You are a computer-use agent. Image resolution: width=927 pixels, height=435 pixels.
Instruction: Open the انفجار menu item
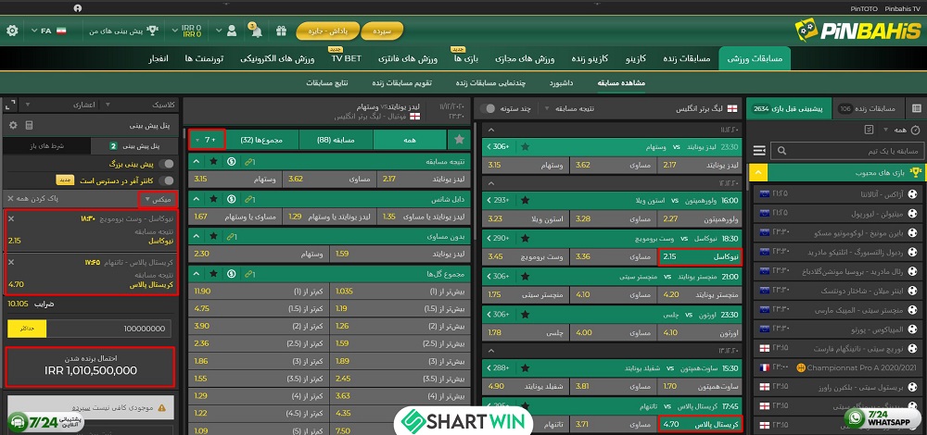(158, 58)
